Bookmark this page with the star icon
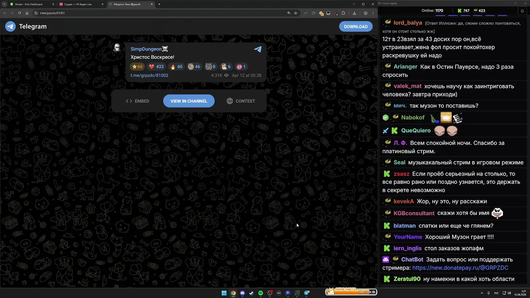Viewport: 530px width, 298px height. (x=295, y=13)
